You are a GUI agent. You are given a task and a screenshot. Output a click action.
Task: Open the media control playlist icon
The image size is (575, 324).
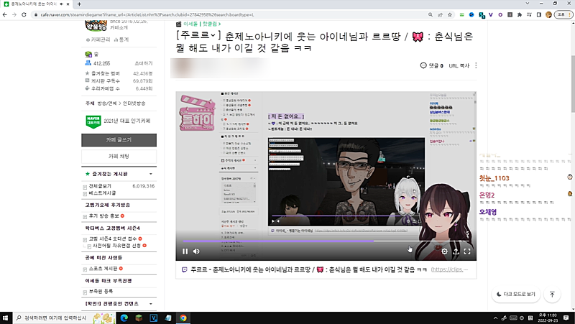pos(529,14)
